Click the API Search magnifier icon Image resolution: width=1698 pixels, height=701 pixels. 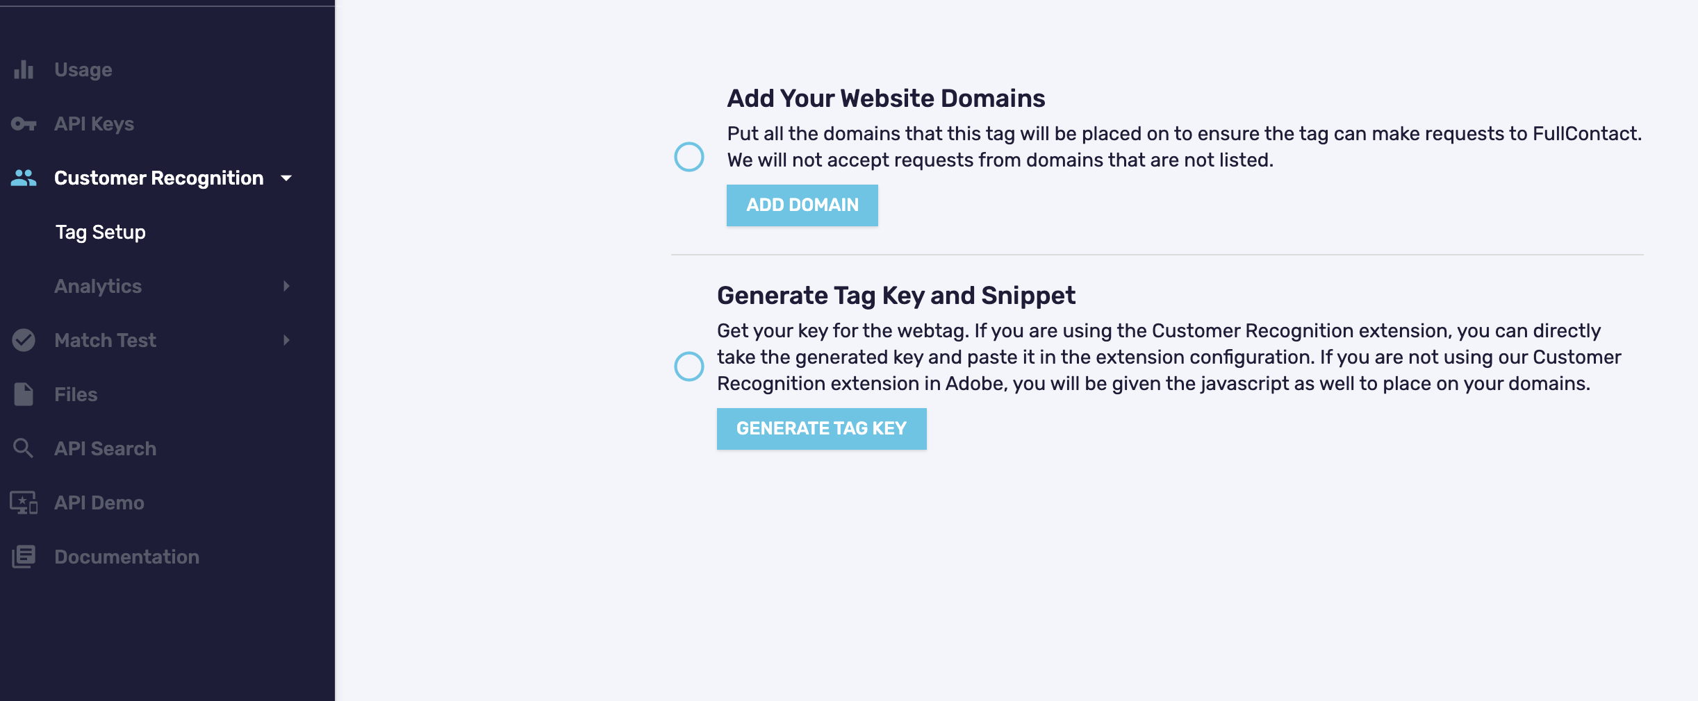point(24,448)
